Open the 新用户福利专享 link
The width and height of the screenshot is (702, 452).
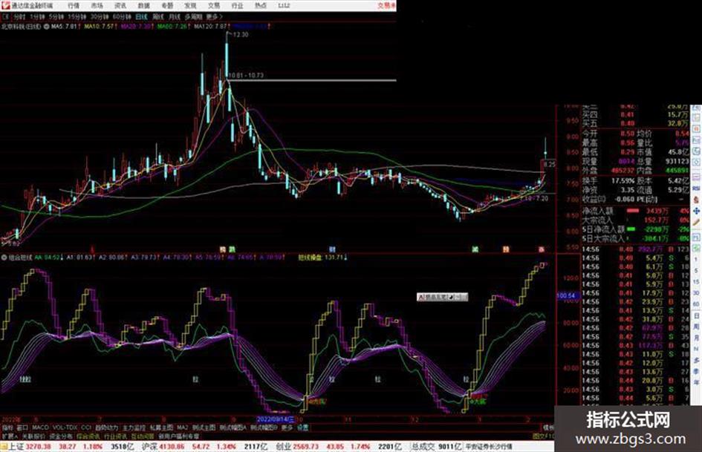[178, 436]
